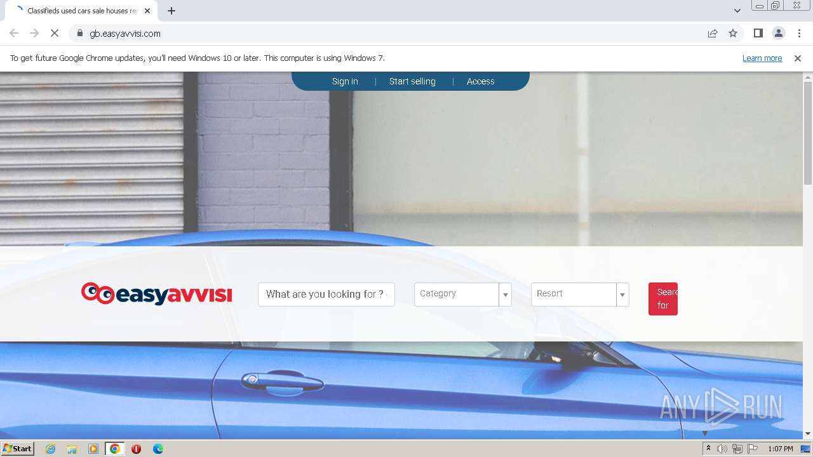Choose Start selling in the top menu
Screen dimensions: 813x457
pos(412,81)
